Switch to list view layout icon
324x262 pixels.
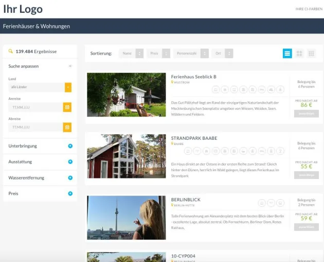point(287,54)
